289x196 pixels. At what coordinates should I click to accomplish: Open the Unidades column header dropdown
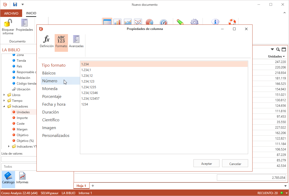tap(284, 56)
